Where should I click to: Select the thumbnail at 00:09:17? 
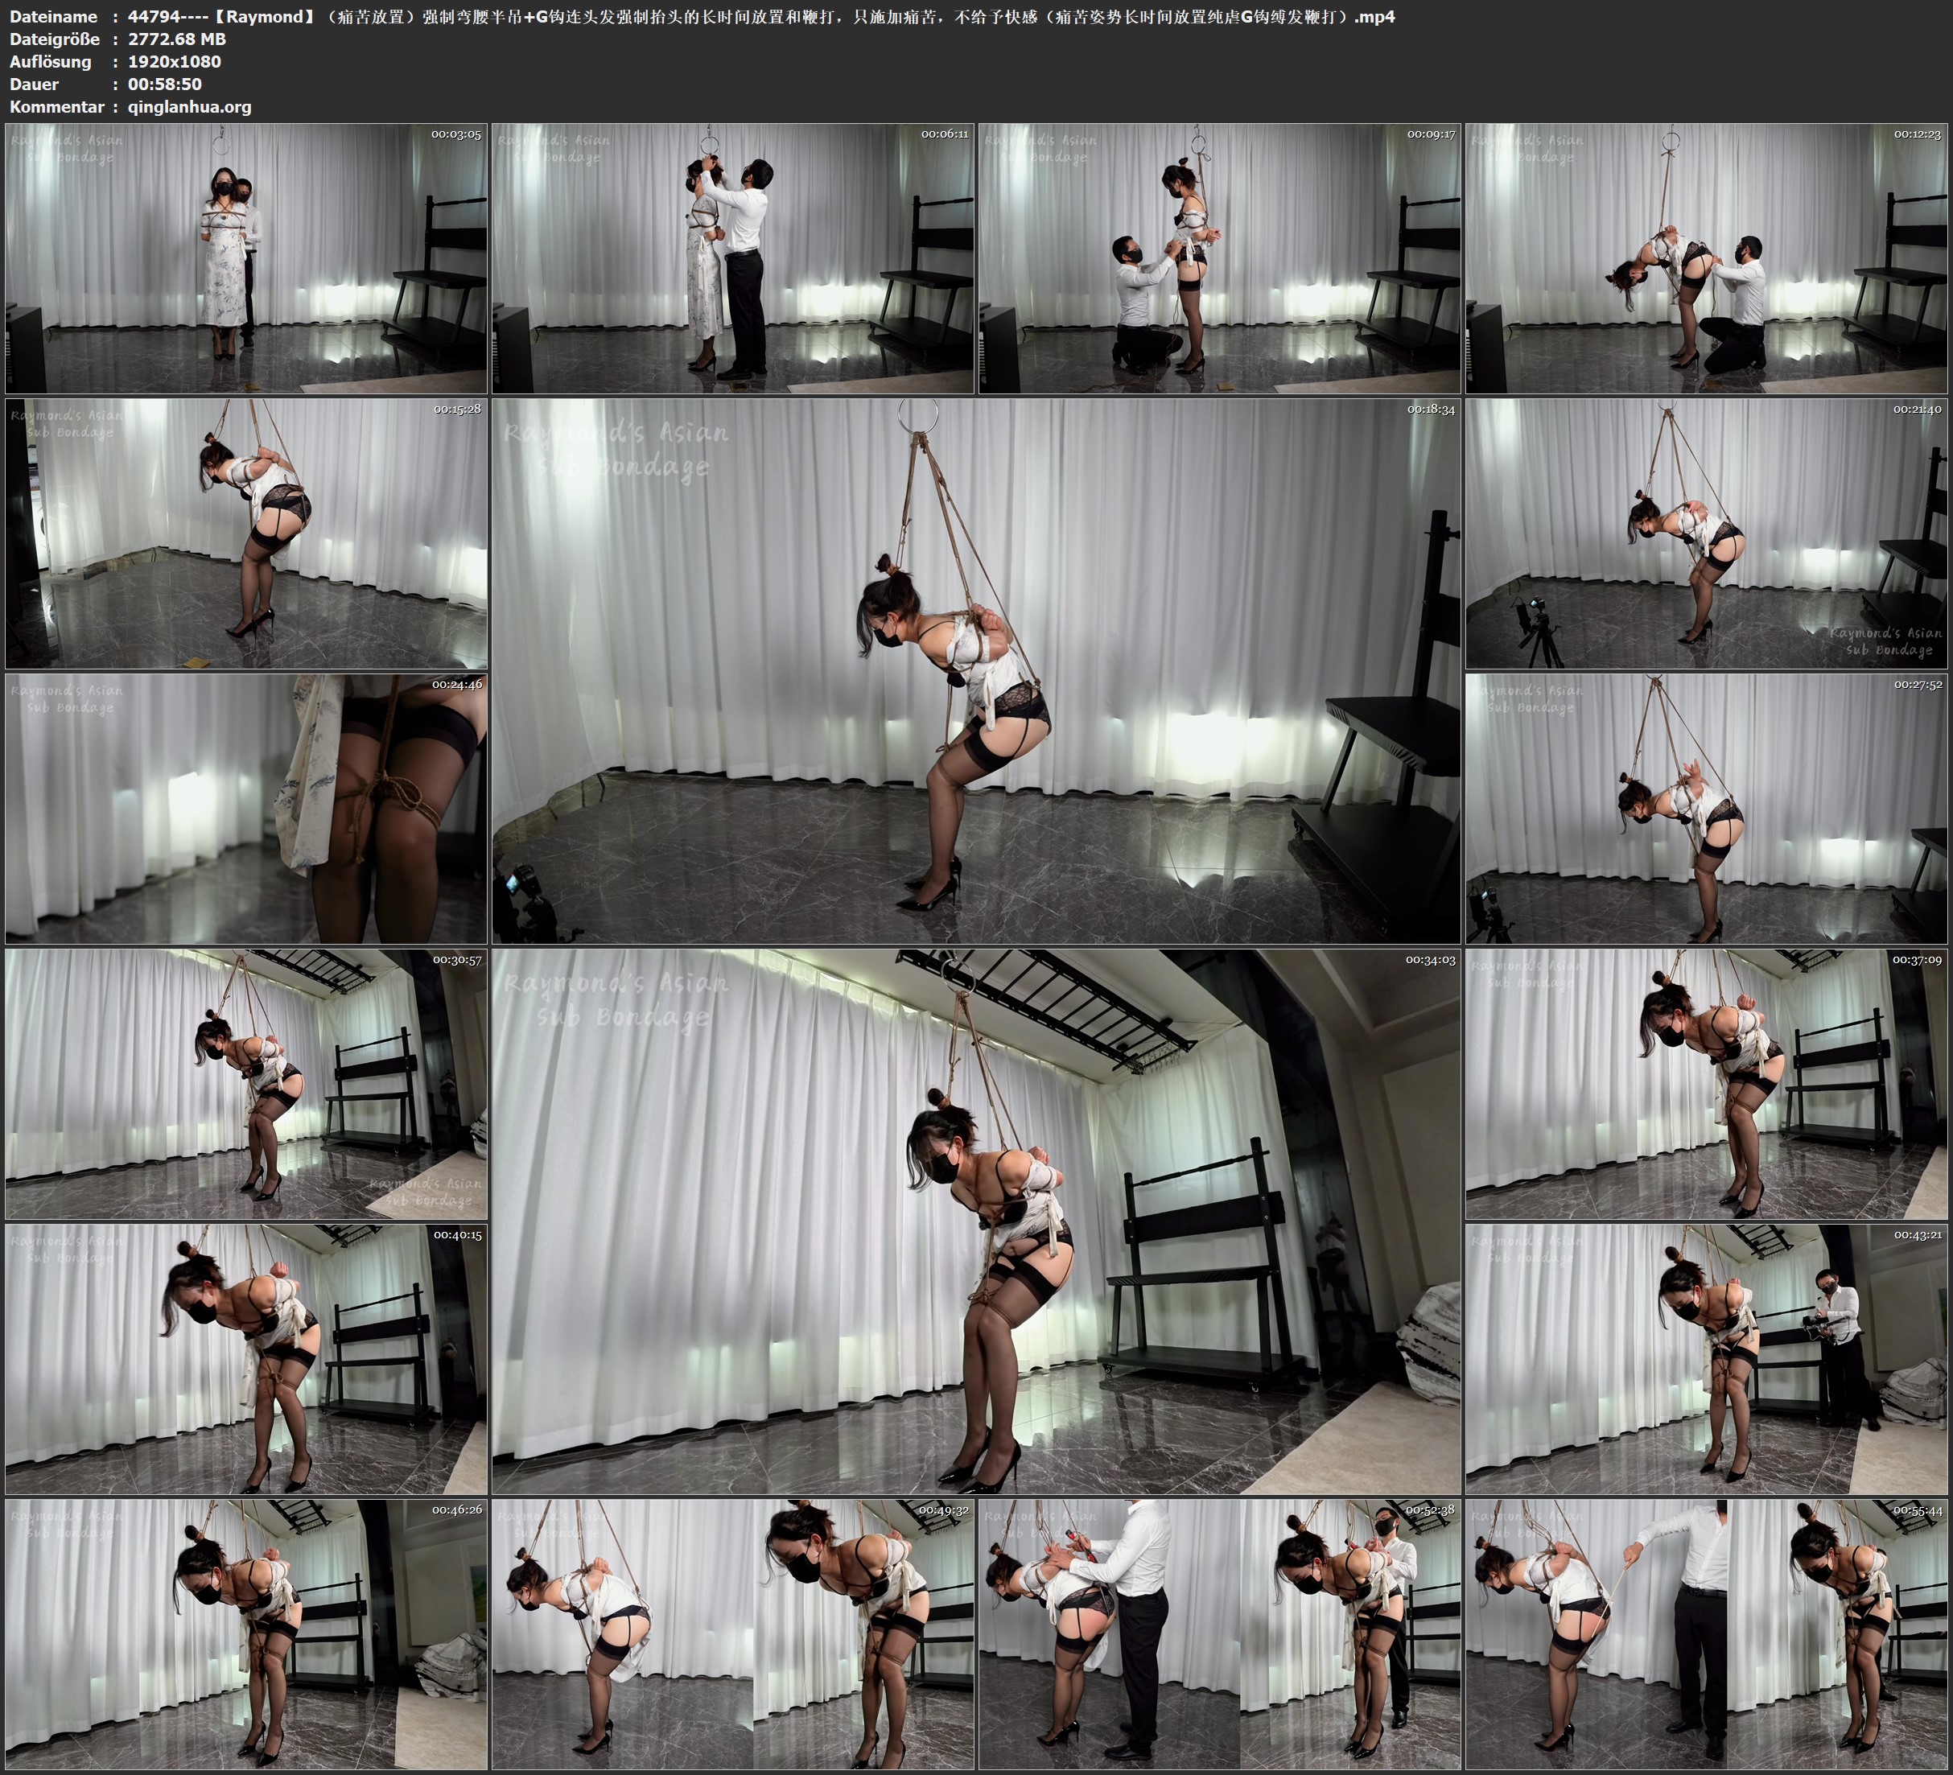pos(1218,257)
